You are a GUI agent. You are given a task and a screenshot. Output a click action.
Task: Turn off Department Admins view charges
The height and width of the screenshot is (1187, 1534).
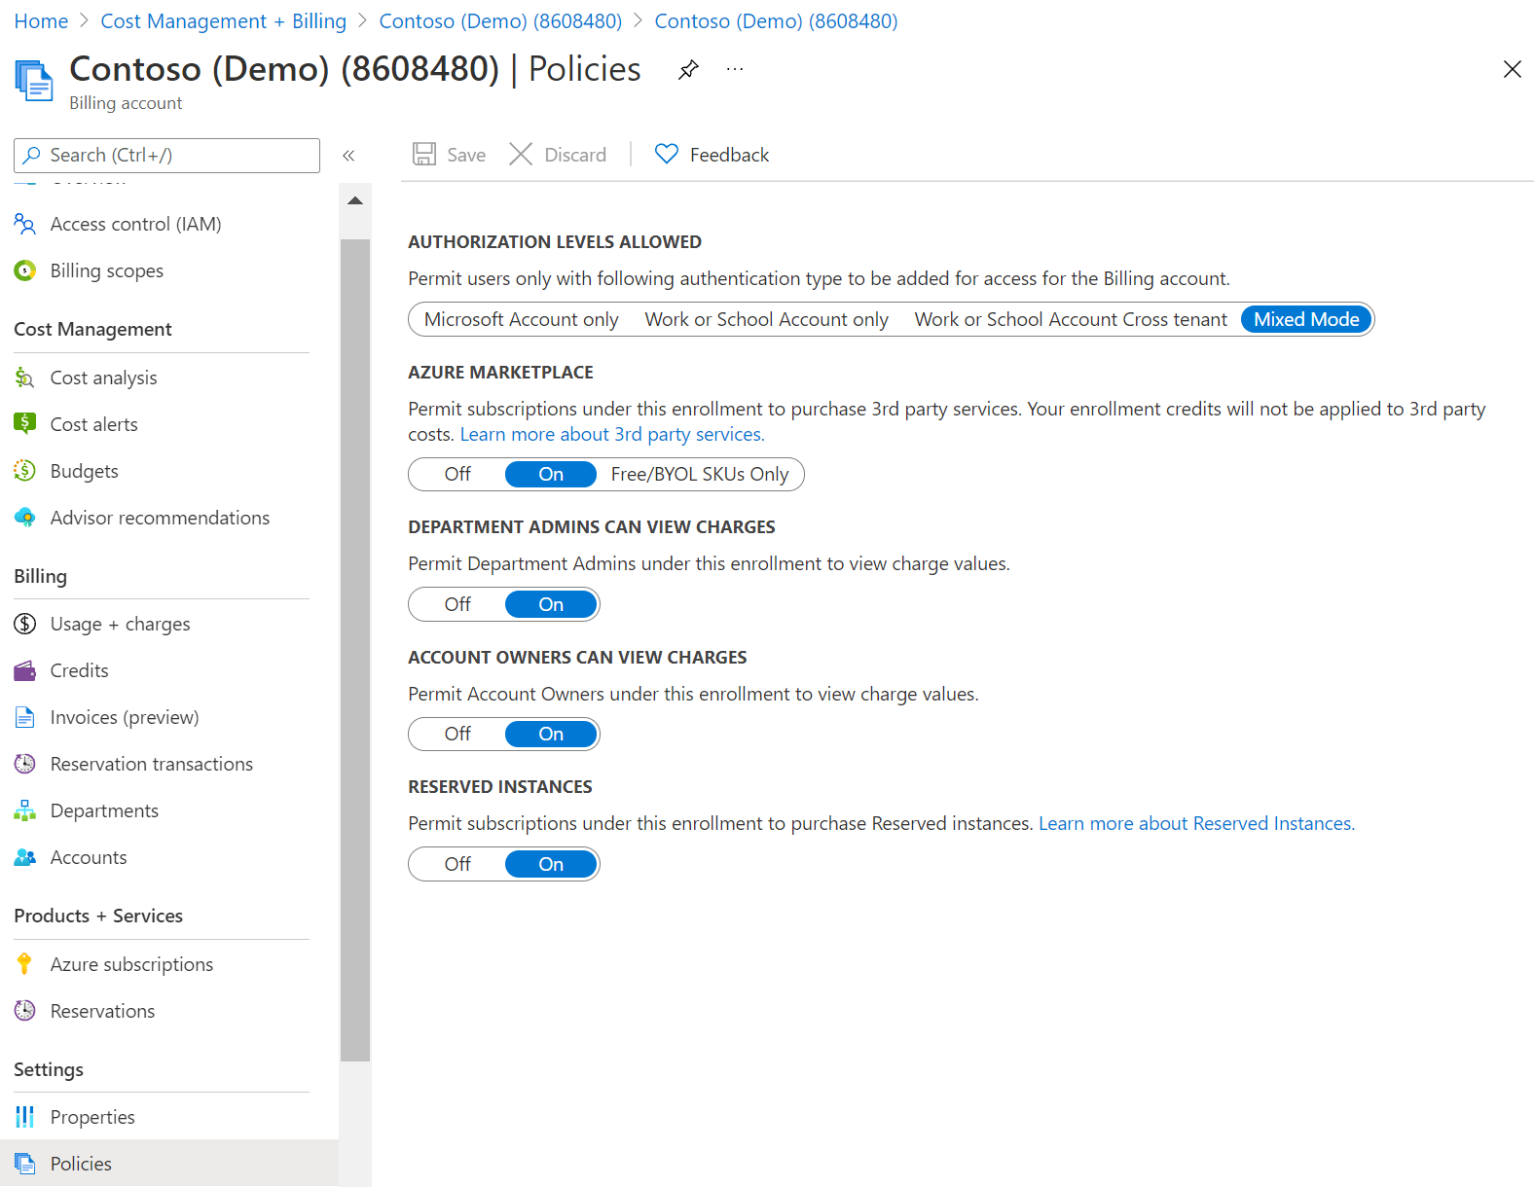(457, 604)
